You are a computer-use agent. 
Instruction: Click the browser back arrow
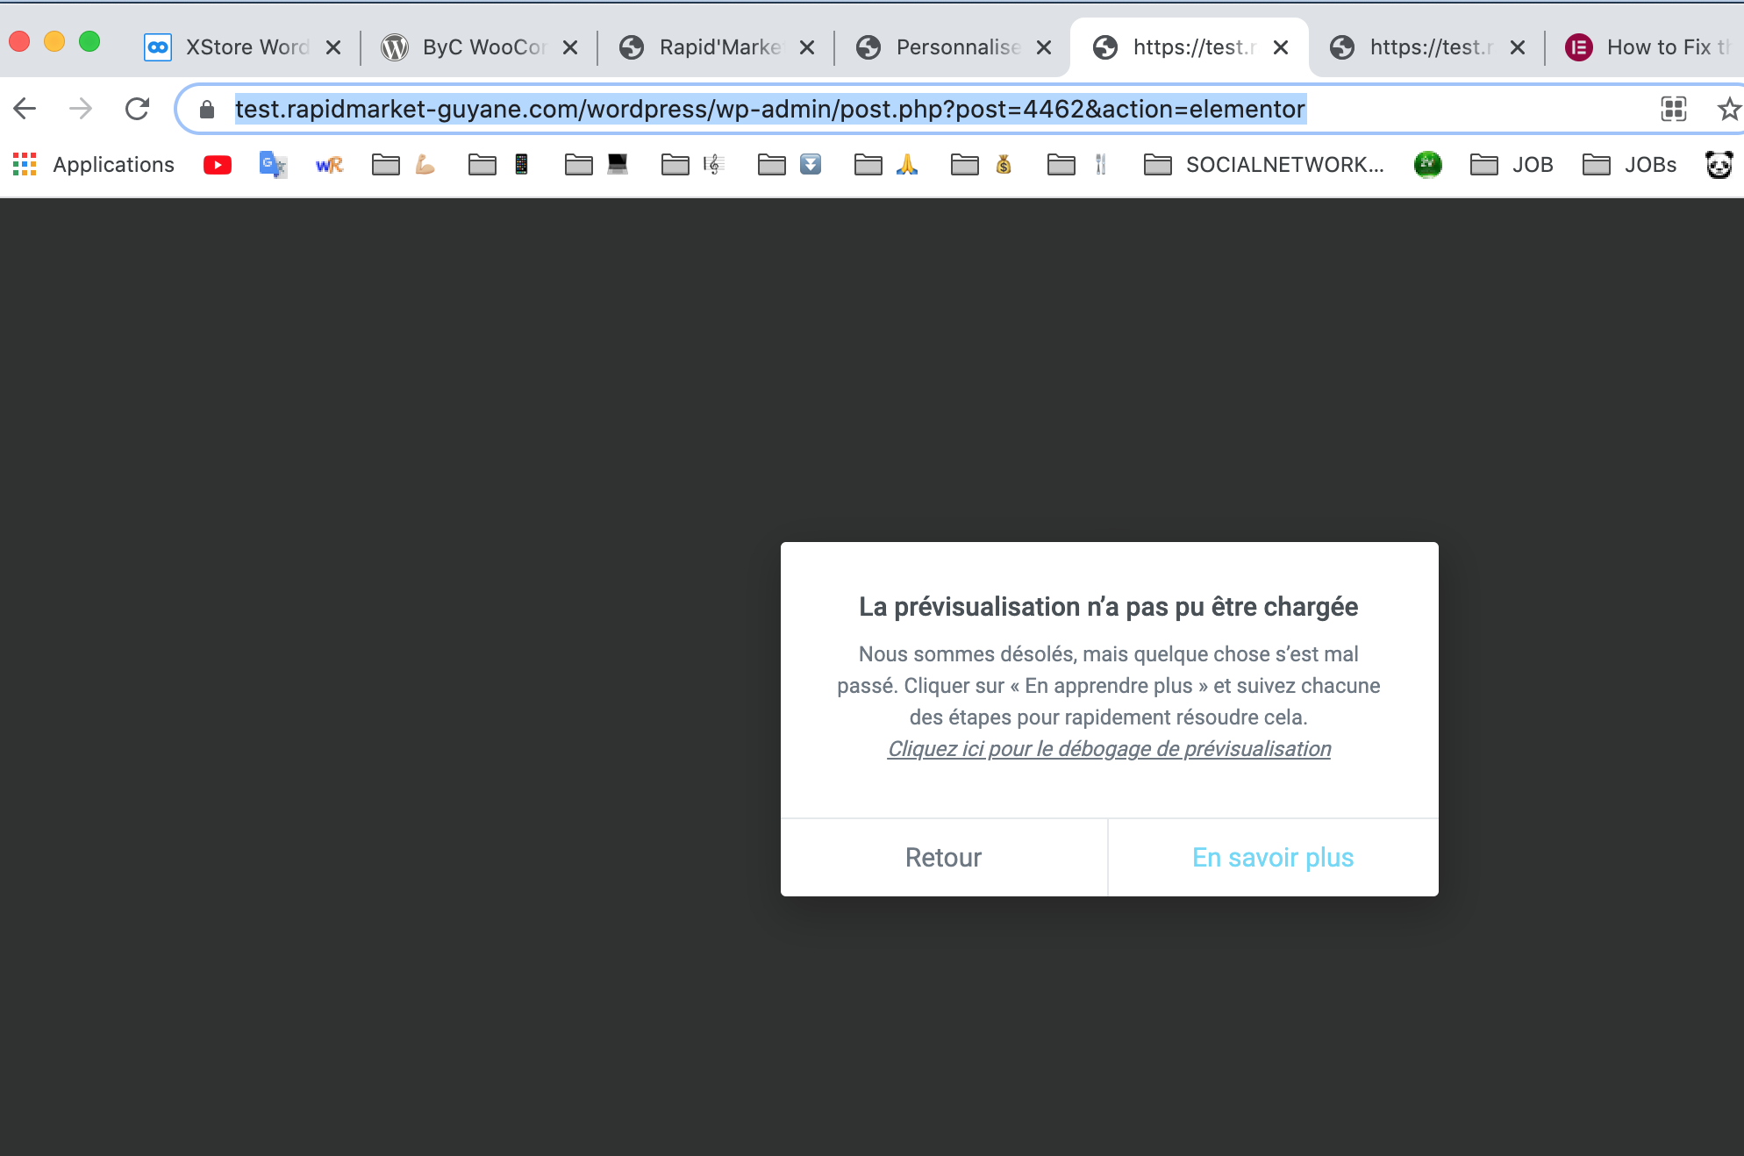pos(25,109)
